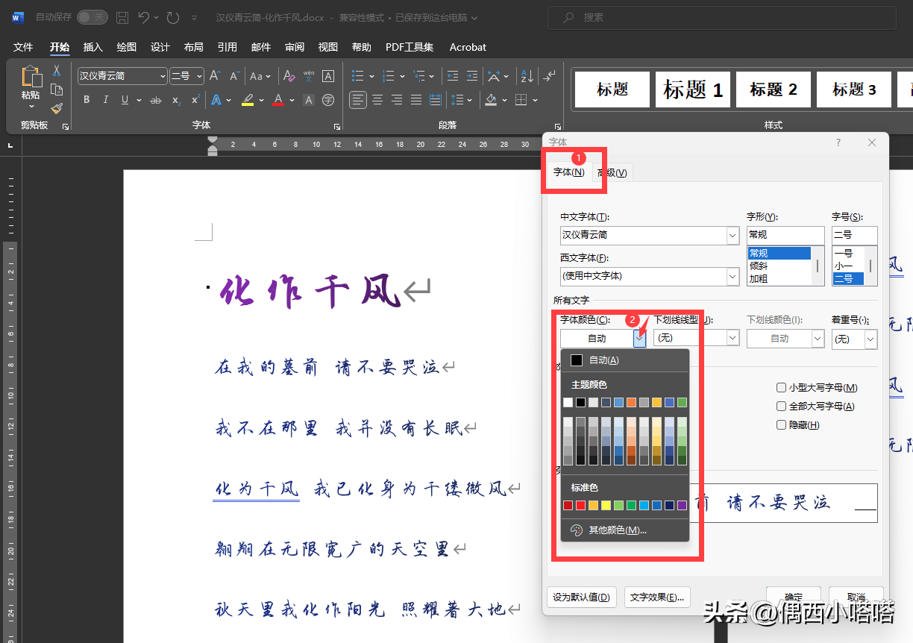
Task: Open the 着重号 dropdown
Action: coord(870,339)
